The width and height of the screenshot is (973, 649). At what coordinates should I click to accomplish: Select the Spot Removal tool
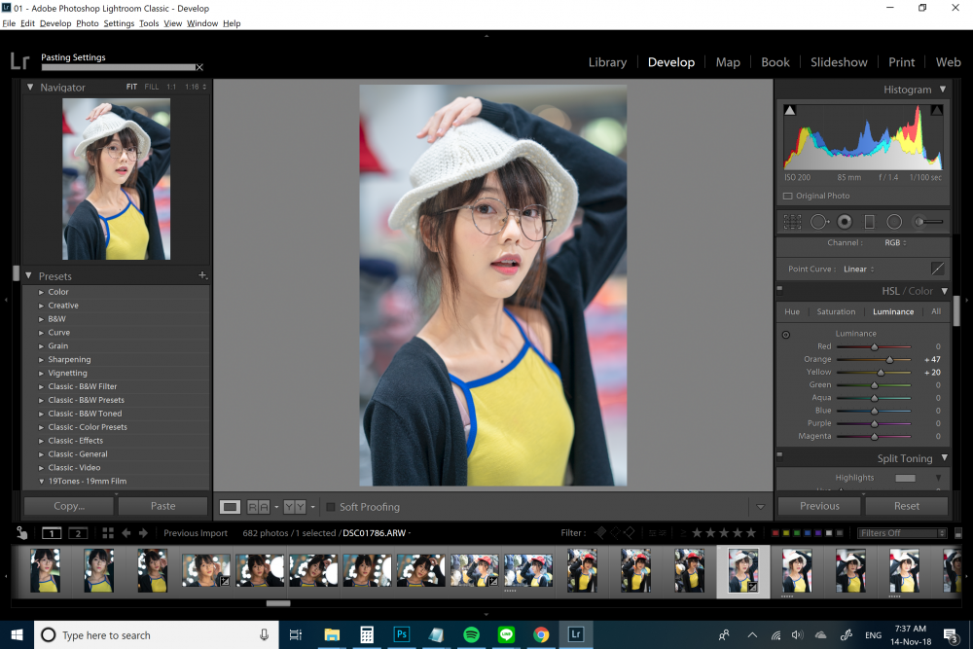pos(819,222)
